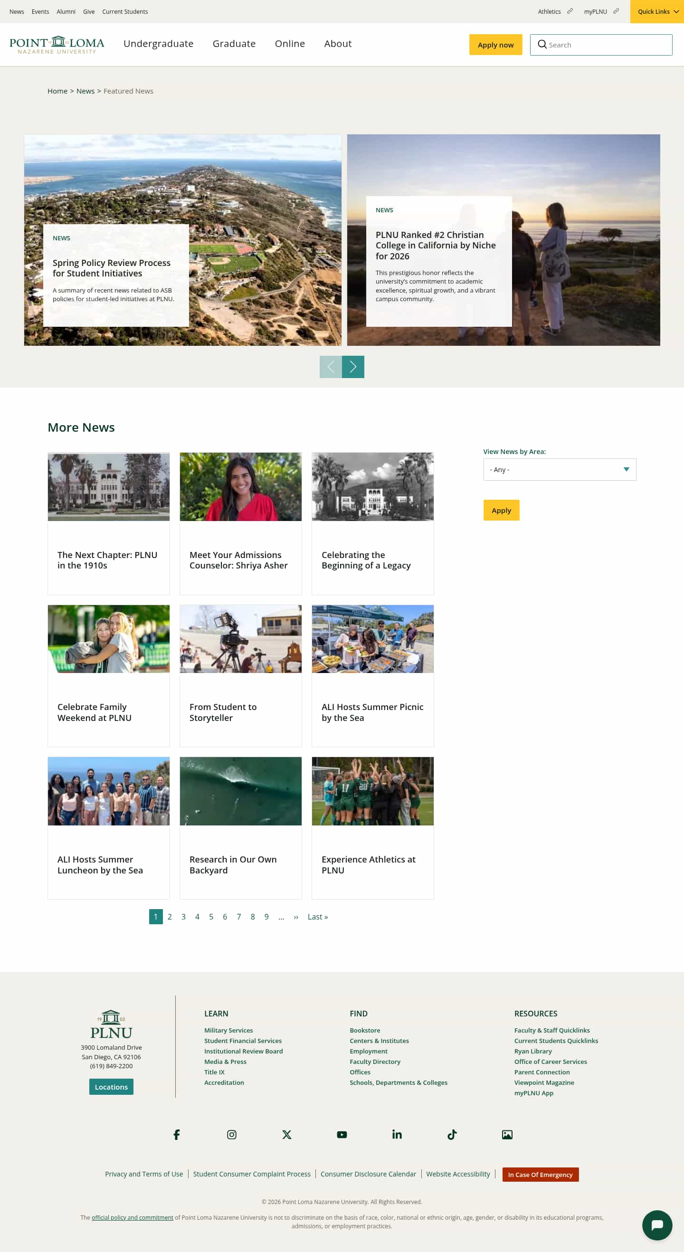Click the external link icon beside myPLNU

point(616,11)
